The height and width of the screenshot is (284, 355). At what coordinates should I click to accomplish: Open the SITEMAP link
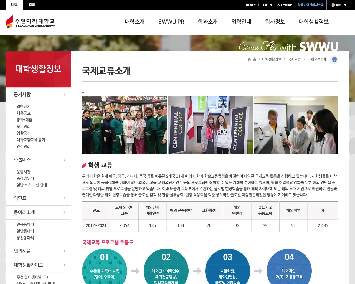coord(285,5)
